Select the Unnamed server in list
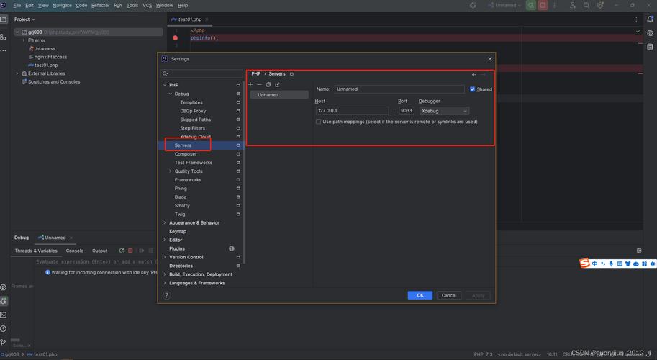Screen dimensions: 657x360 (279, 95)
